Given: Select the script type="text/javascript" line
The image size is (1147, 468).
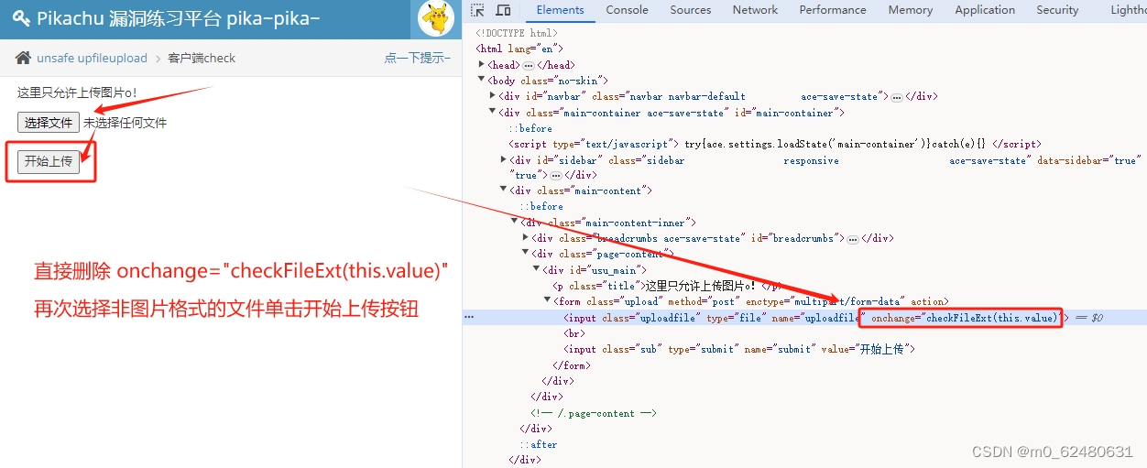Looking at the screenshot, I should tap(774, 144).
